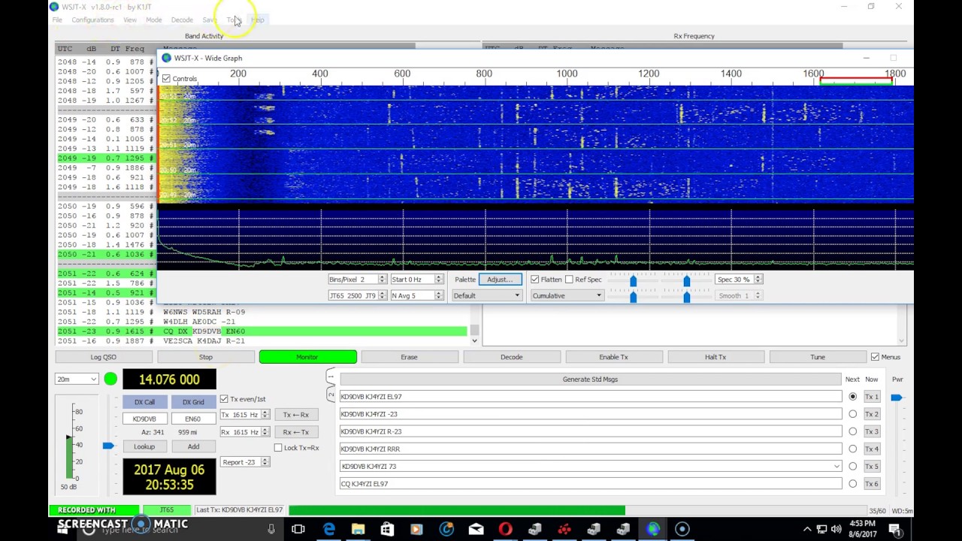Open the File menu
Screen dimensions: 962x541
[57, 20]
